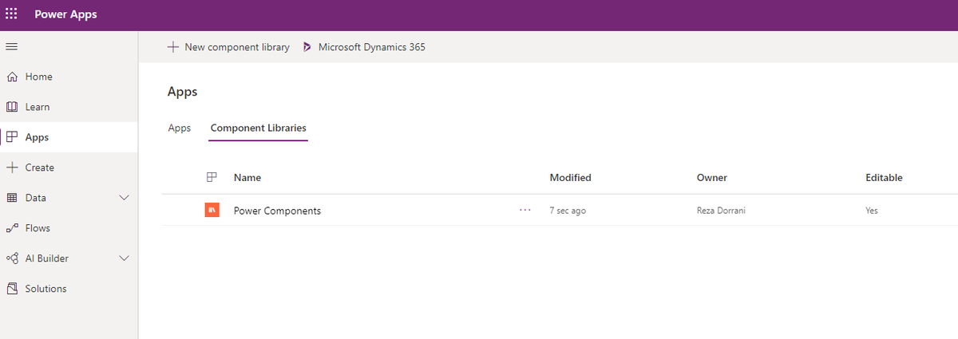Click the 'Yes' editable value
The image size is (958, 339).
872,211
